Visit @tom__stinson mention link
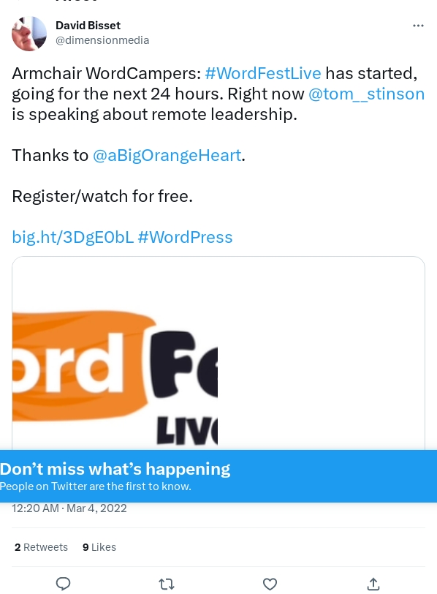This screenshot has height=594, width=437. [x=366, y=94]
